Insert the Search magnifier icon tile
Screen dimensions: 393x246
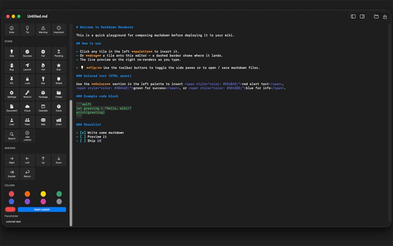pos(11,136)
